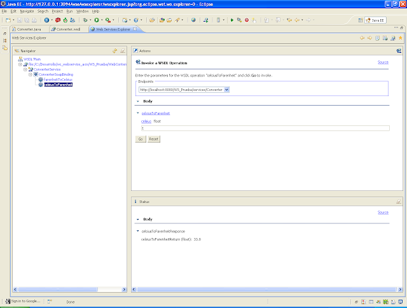This screenshot has width=407, height=308.
Task: Click the celsiusToFarenheit operation link
Action: pyautogui.click(x=156, y=113)
